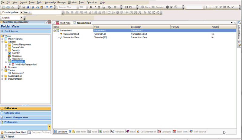Open the Build menu

(x=40, y=2)
